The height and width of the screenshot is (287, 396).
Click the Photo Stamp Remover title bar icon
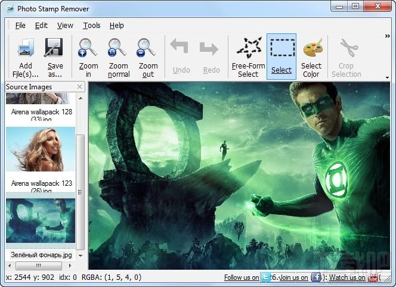(10, 9)
